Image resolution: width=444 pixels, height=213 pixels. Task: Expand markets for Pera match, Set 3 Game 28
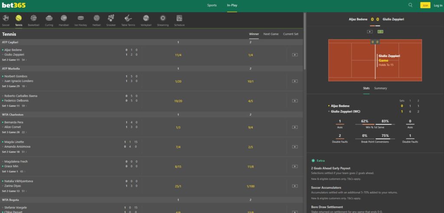[x=24, y=132]
